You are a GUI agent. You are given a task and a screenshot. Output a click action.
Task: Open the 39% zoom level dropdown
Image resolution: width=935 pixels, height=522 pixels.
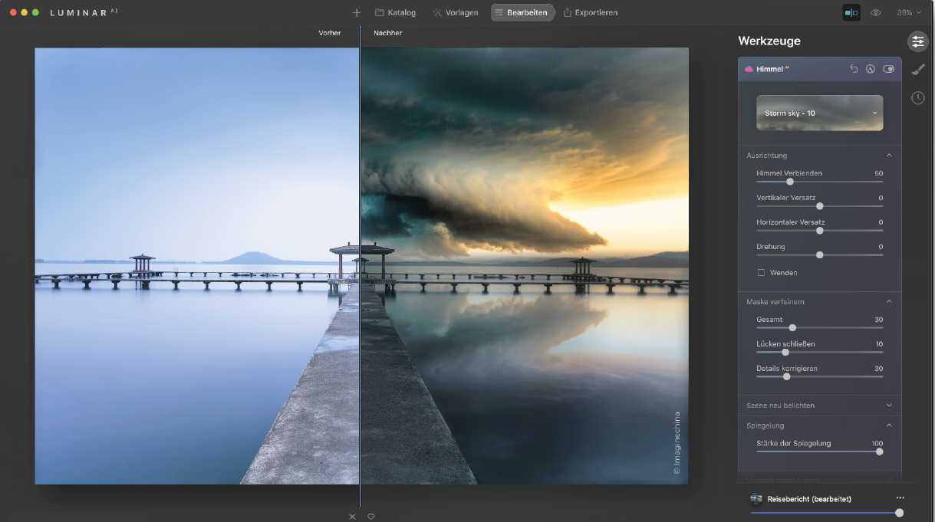pos(909,13)
